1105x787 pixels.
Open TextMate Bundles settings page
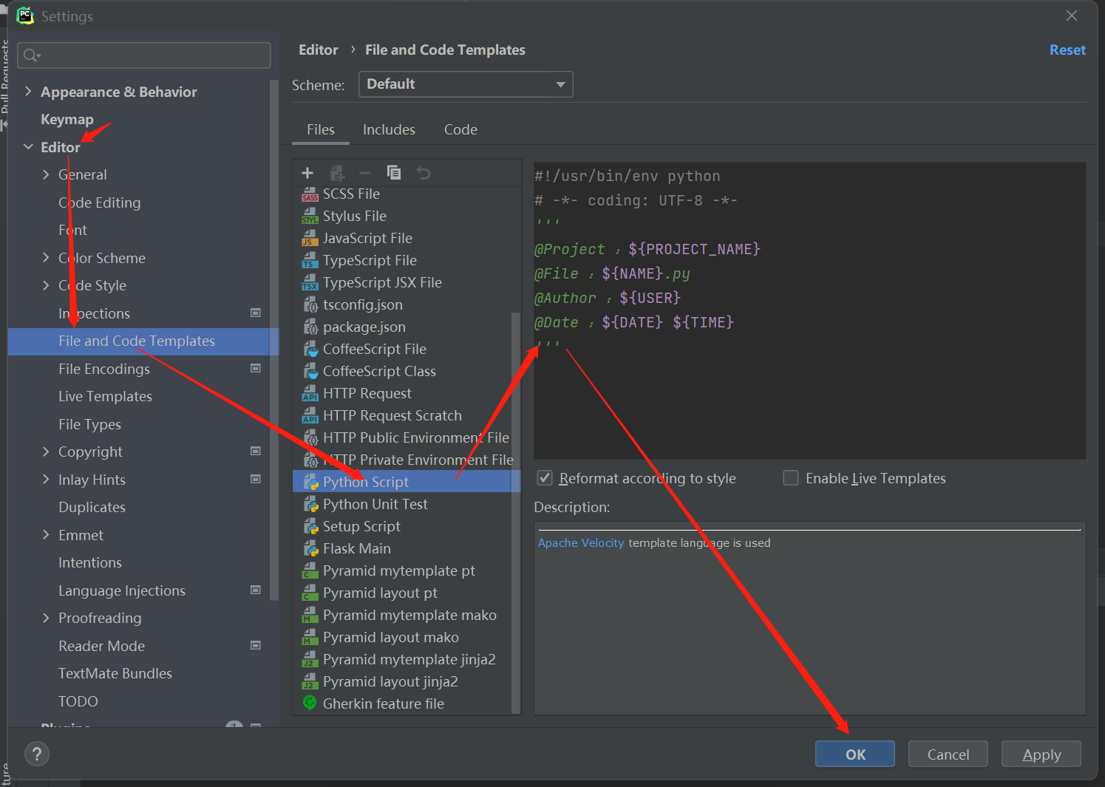click(115, 673)
